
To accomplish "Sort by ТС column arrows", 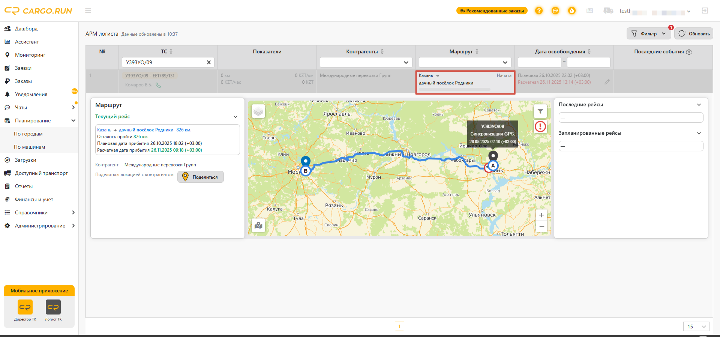I will pyautogui.click(x=171, y=52).
